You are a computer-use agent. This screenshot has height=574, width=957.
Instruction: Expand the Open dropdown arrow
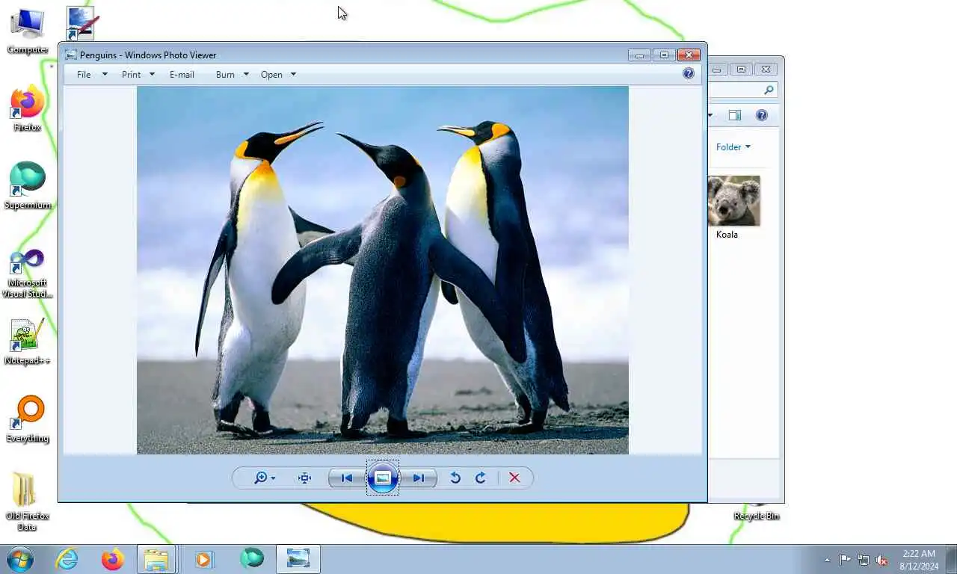point(293,74)
